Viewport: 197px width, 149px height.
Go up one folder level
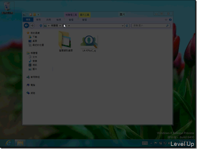coord(41,26)
